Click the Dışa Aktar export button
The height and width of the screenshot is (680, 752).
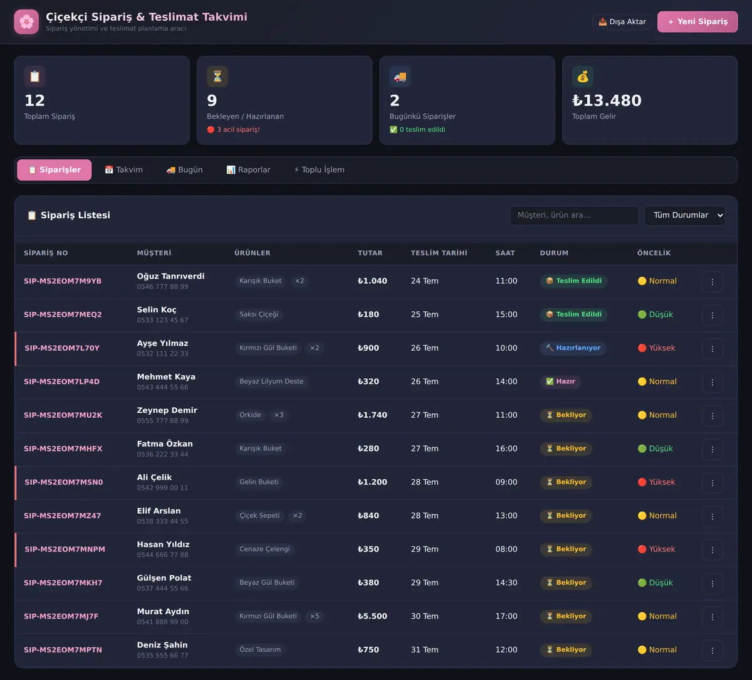[622, 22]
